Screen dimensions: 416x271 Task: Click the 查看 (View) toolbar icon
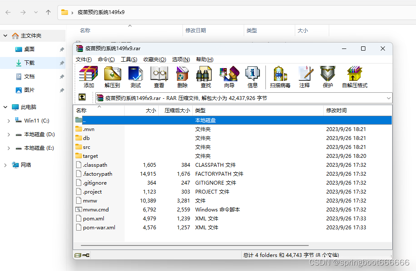159,73
